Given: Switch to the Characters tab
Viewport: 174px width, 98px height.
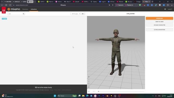Looking at the screenshot, I should coord(25,9).
